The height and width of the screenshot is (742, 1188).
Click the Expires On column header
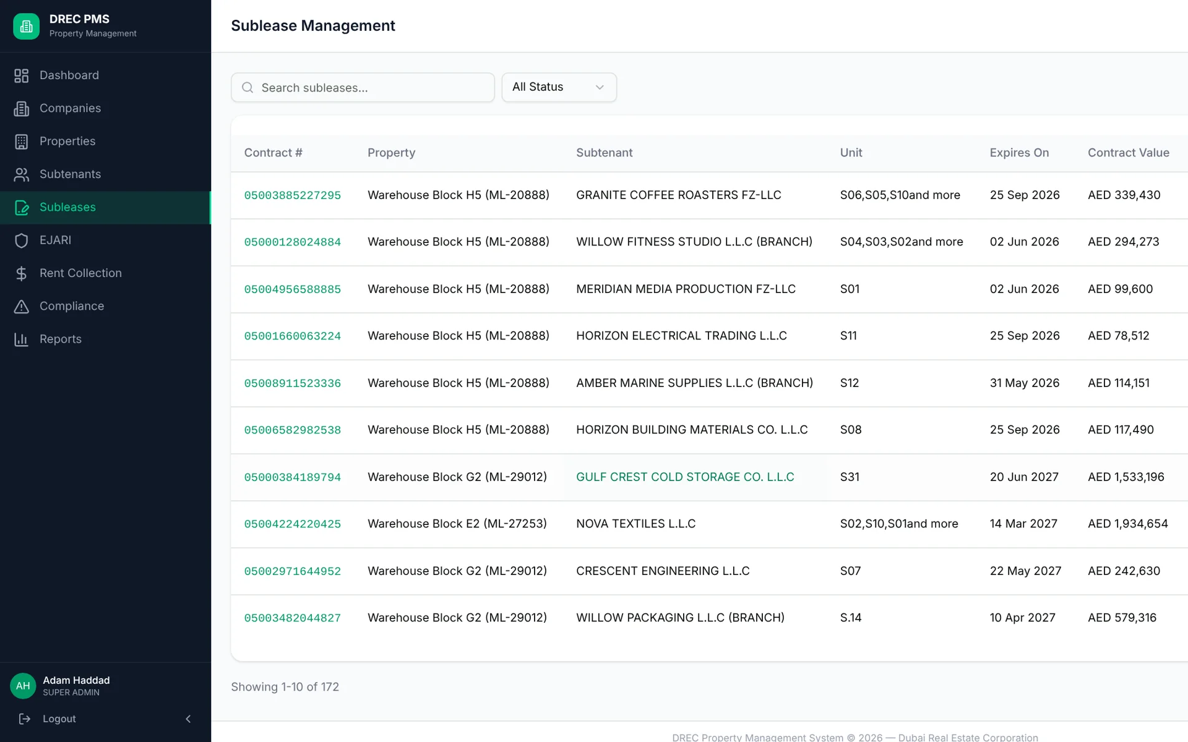coord(1019,153)
